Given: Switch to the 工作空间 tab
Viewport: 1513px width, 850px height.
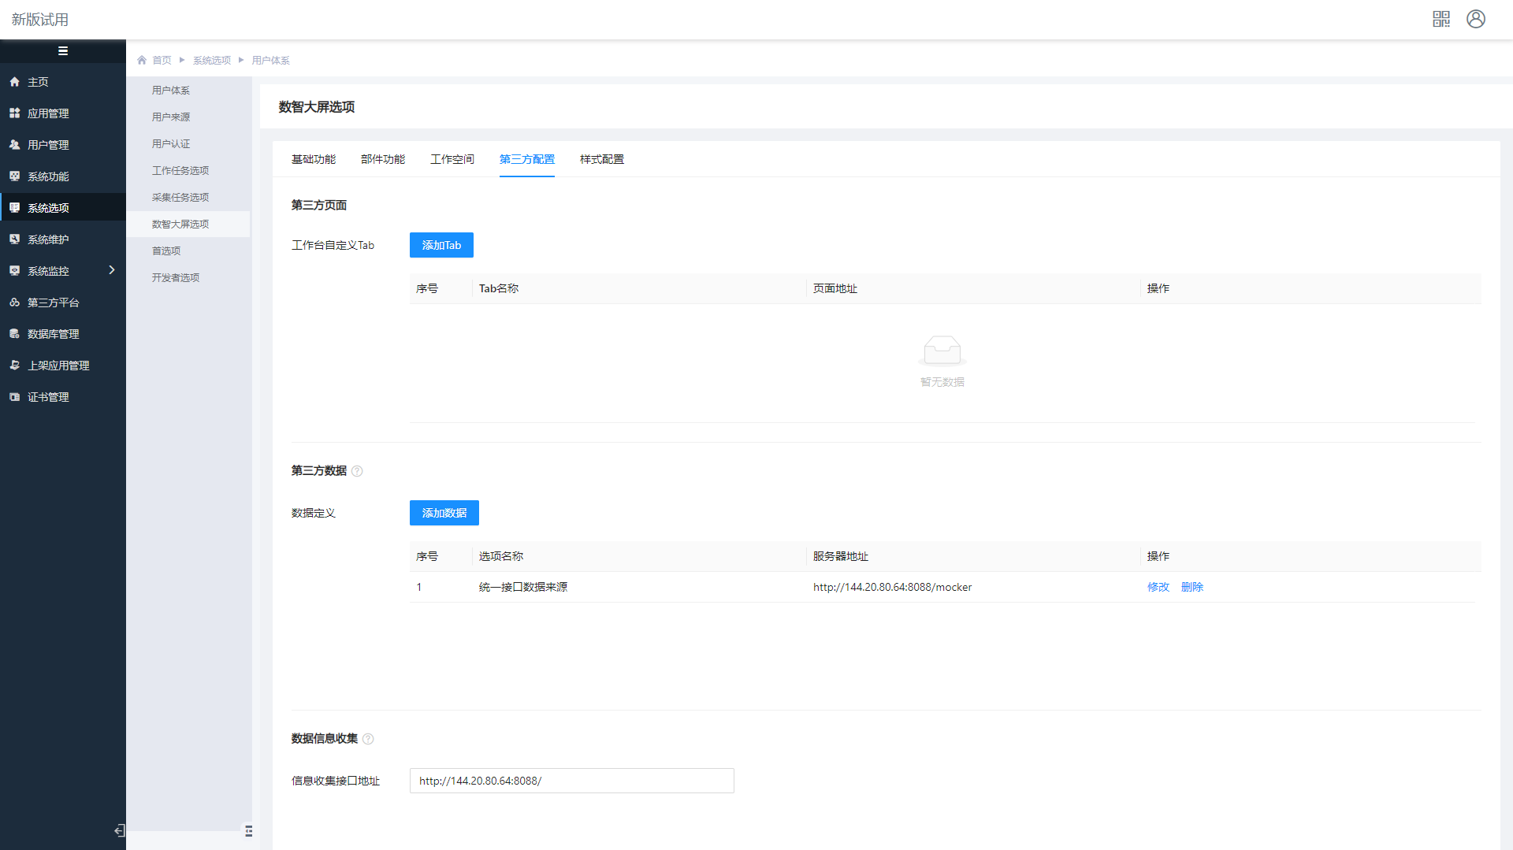Looking at the screenshot, I should click(452, 159).
